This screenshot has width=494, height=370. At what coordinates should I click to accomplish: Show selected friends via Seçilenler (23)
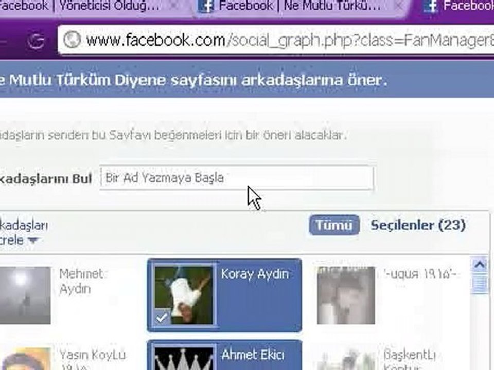418,225
